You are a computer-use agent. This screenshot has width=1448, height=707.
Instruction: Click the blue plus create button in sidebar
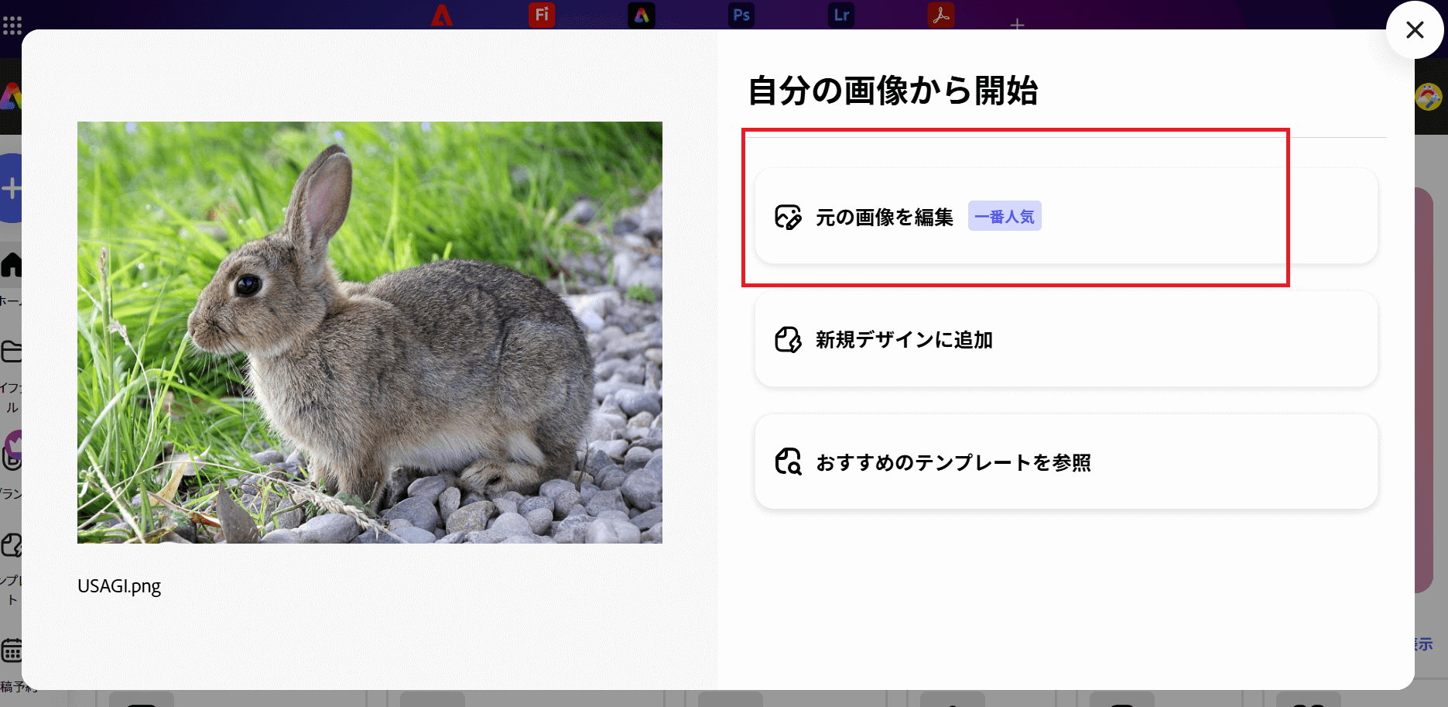[11, 188]
